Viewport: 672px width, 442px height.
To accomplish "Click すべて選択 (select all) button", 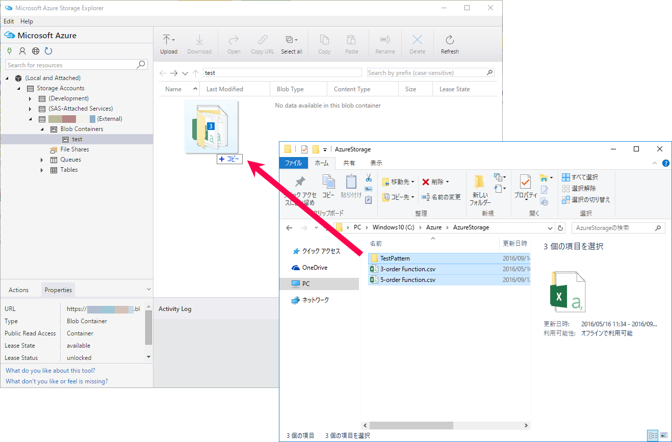I will pyautogui.click(x=580, y=177).
